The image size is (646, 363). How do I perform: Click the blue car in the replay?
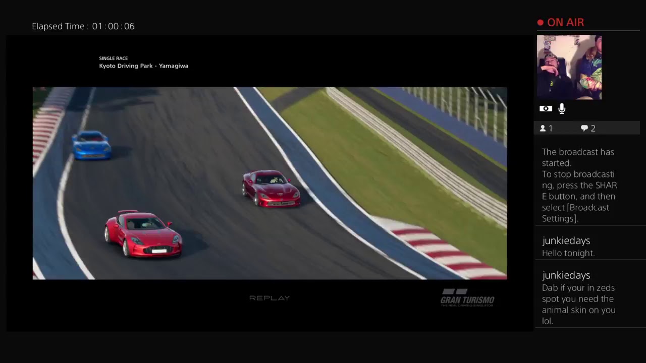click(x=91, y=145)
